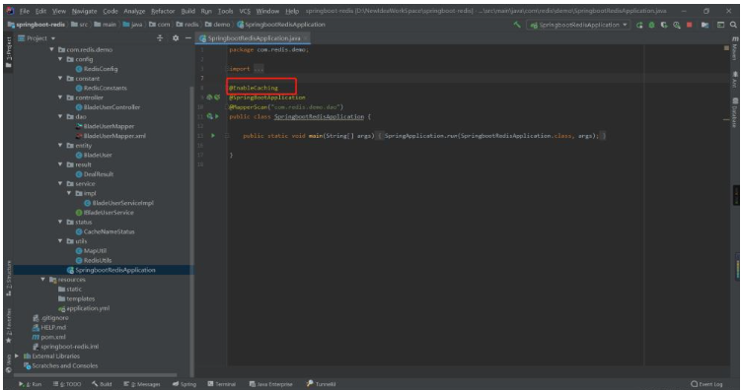Select application.yml in resources
The width and height of the screenshot is (741, 390).
tap(84, 308)
